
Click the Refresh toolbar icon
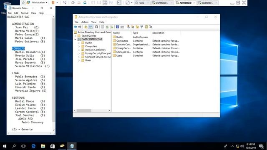pyautogui.click(x=107, y=27)
